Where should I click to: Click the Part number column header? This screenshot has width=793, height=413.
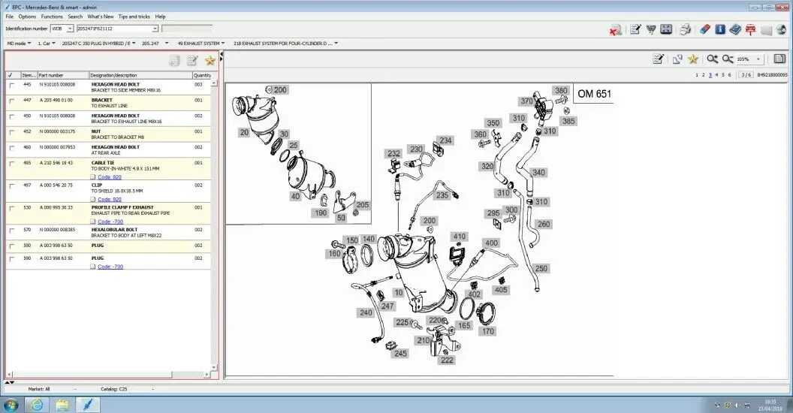[x=63, y=75]
